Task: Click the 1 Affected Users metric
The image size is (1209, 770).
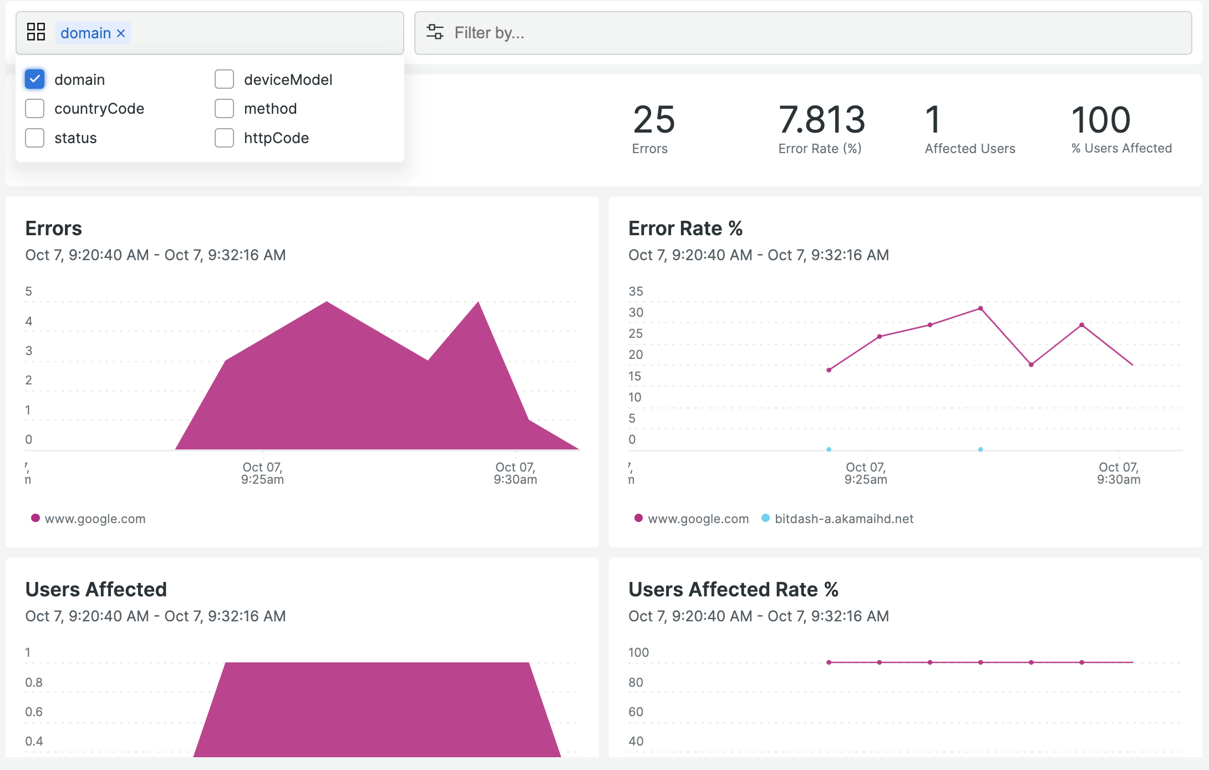Action: point(970,129)
